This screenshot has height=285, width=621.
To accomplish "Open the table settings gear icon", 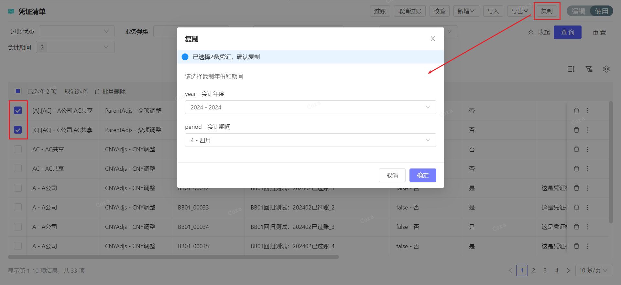I will click(606, 69).
